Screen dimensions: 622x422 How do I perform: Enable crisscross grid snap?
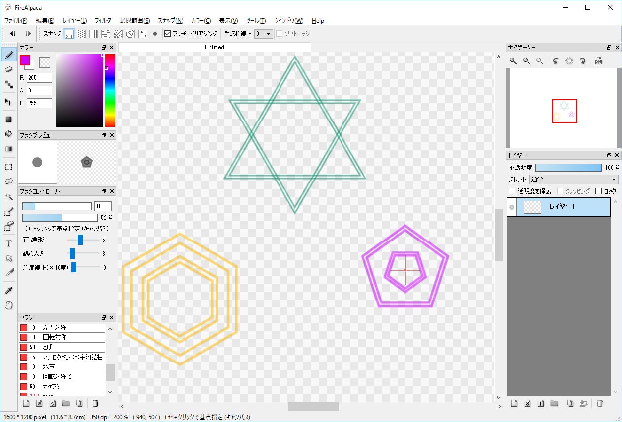93,34
